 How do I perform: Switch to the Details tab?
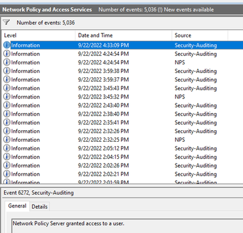pyautogui.click(x=39, y=207)
